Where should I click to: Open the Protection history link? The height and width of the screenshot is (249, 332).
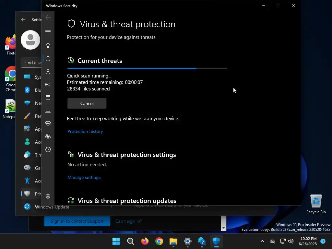[x=85, y=131]
